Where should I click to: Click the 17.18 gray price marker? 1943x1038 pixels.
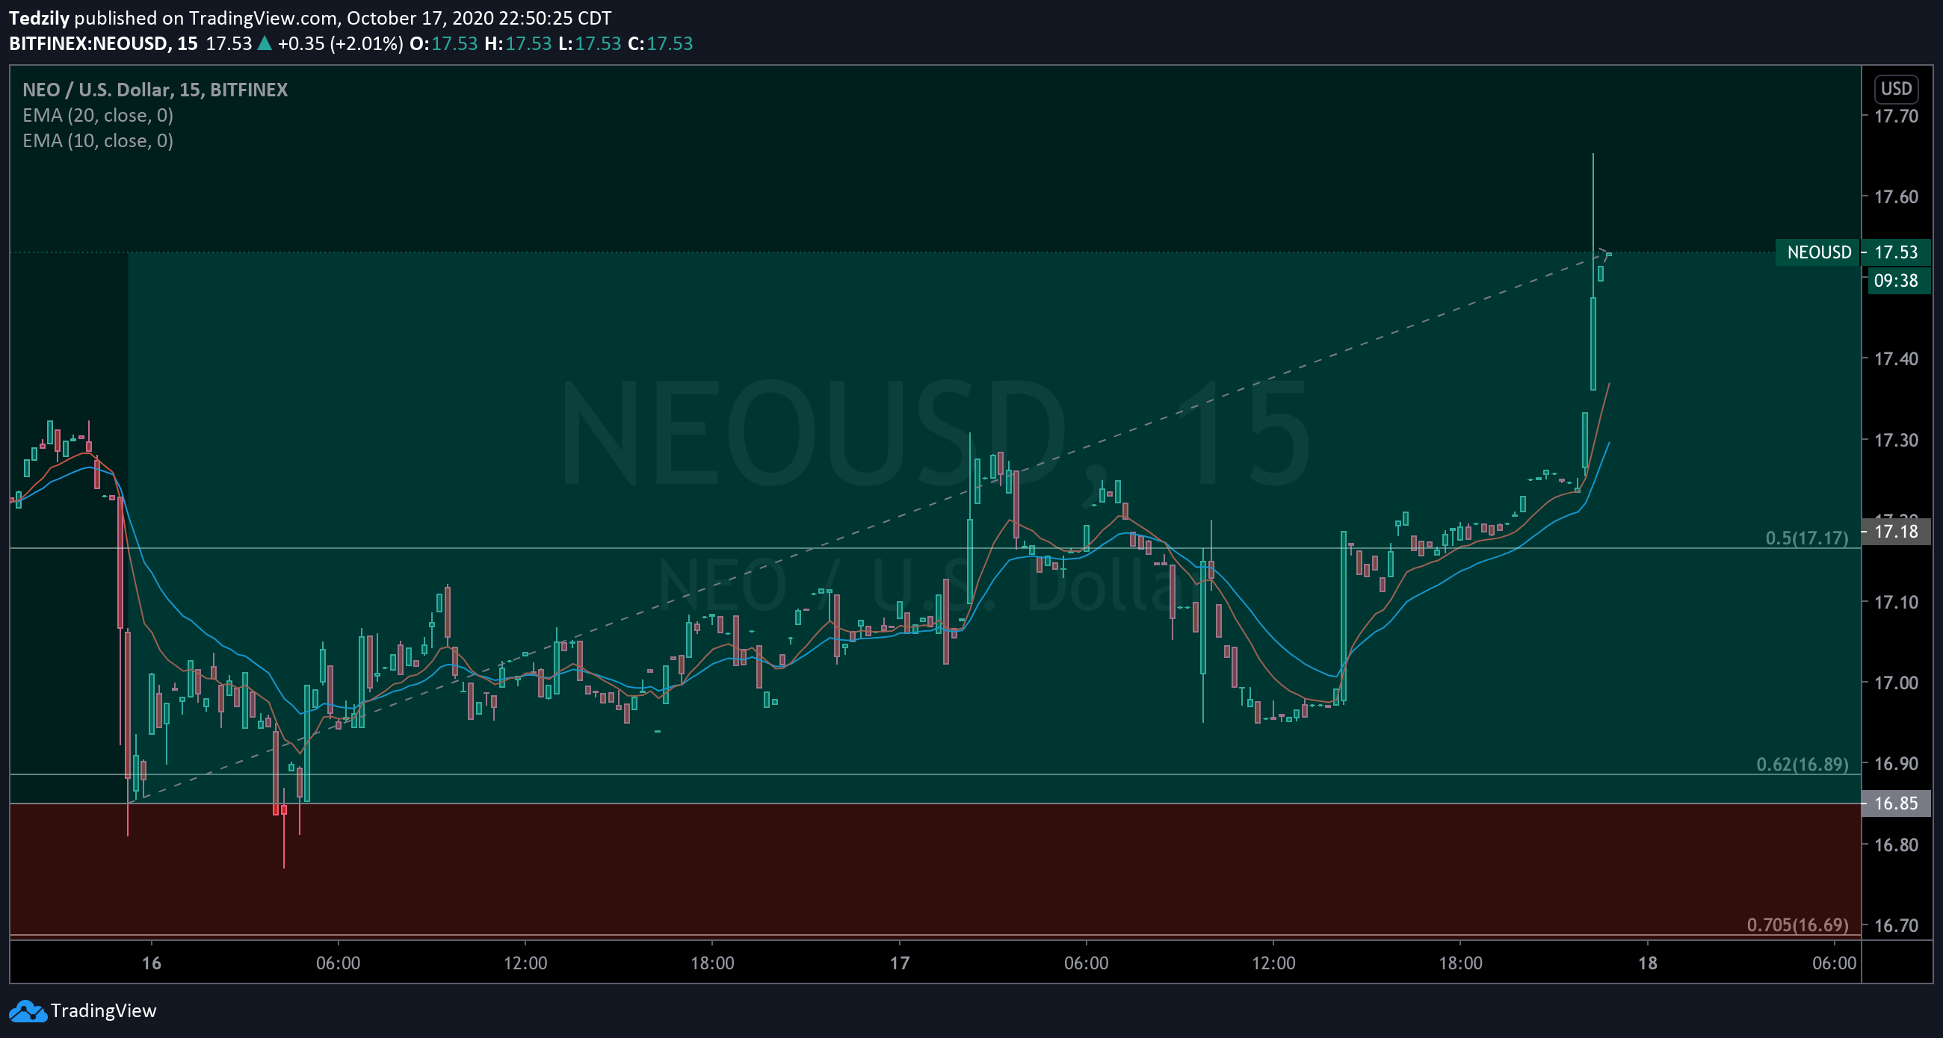click(1896, 532)
